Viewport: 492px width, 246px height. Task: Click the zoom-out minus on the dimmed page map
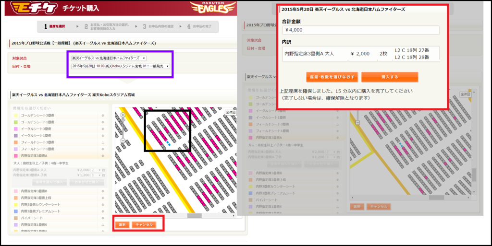coord(357,123)
